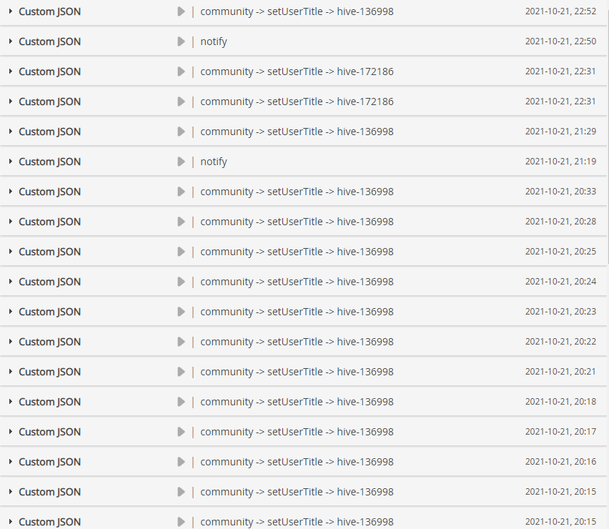Expand the Custom JSON entry from 20:21
609x529 pixels.
pos(11,371)
